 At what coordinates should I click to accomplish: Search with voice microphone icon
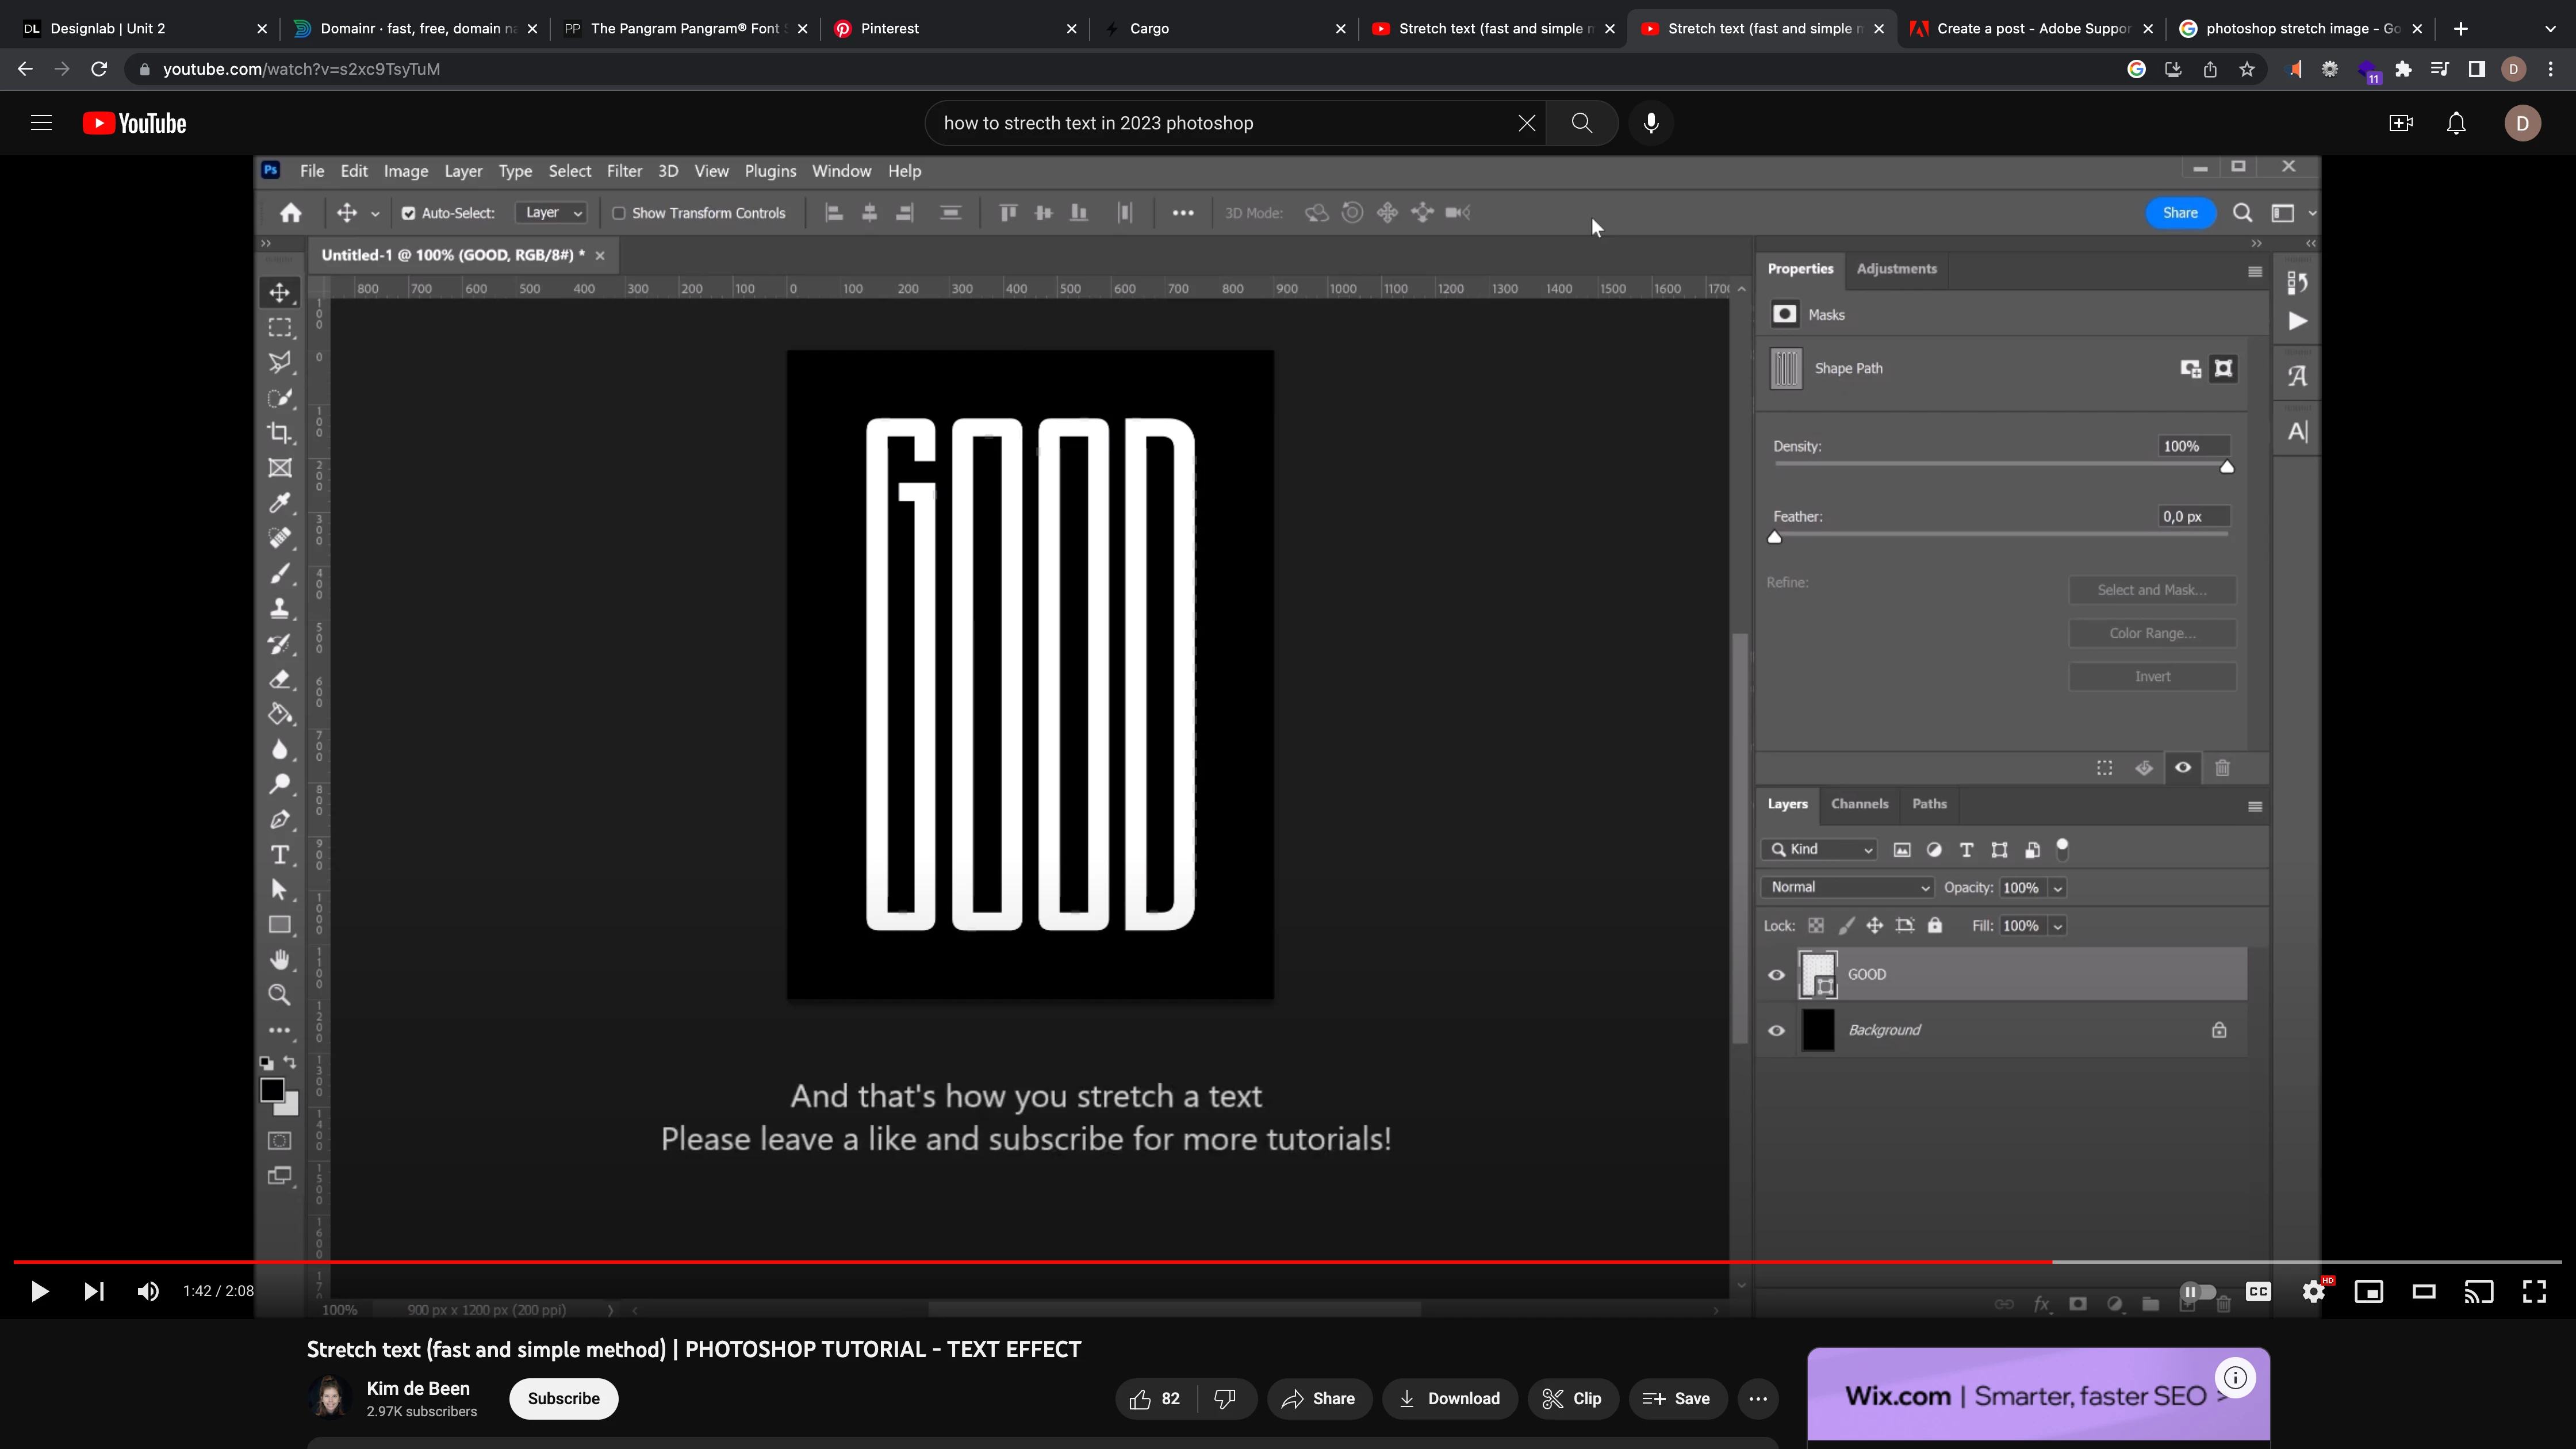coord(1651,123)
